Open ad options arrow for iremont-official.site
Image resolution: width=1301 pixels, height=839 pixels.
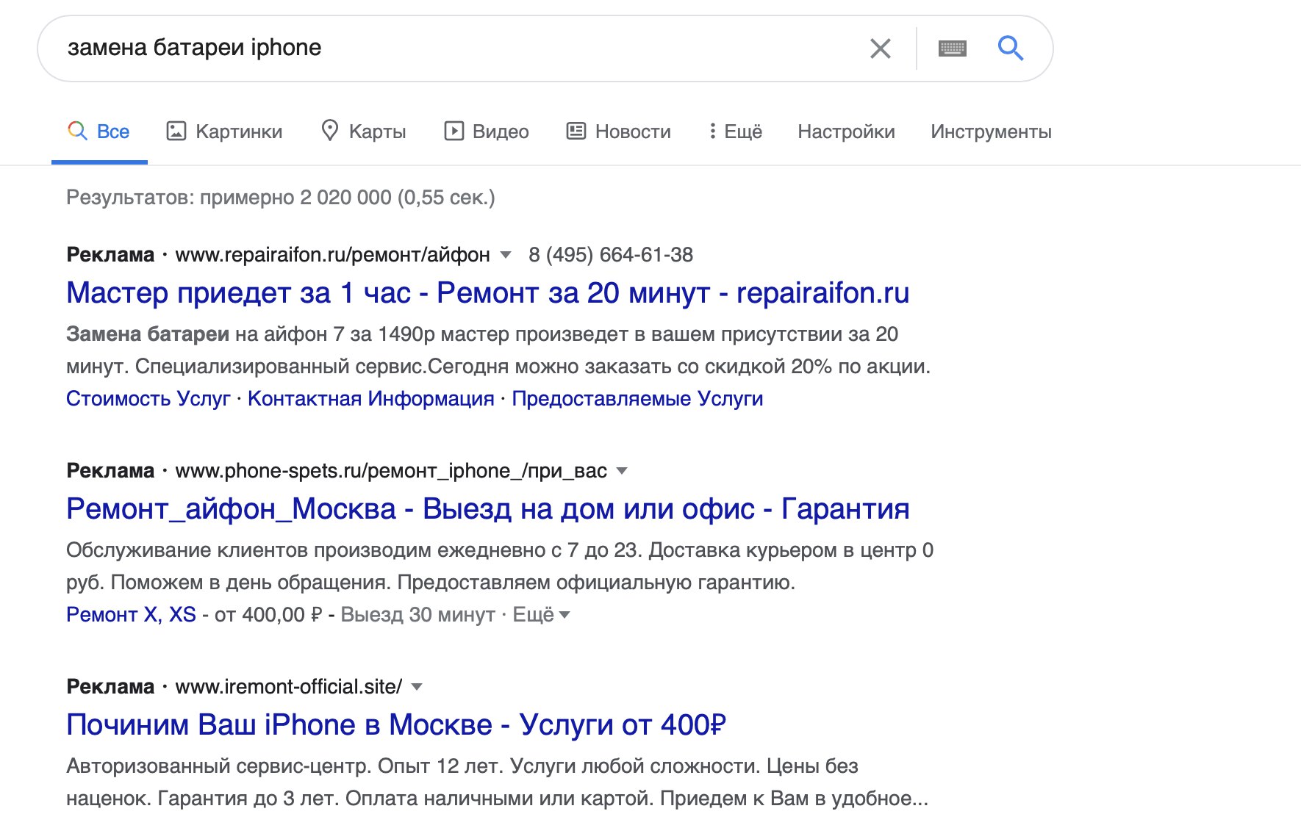[x=417, y=687]
